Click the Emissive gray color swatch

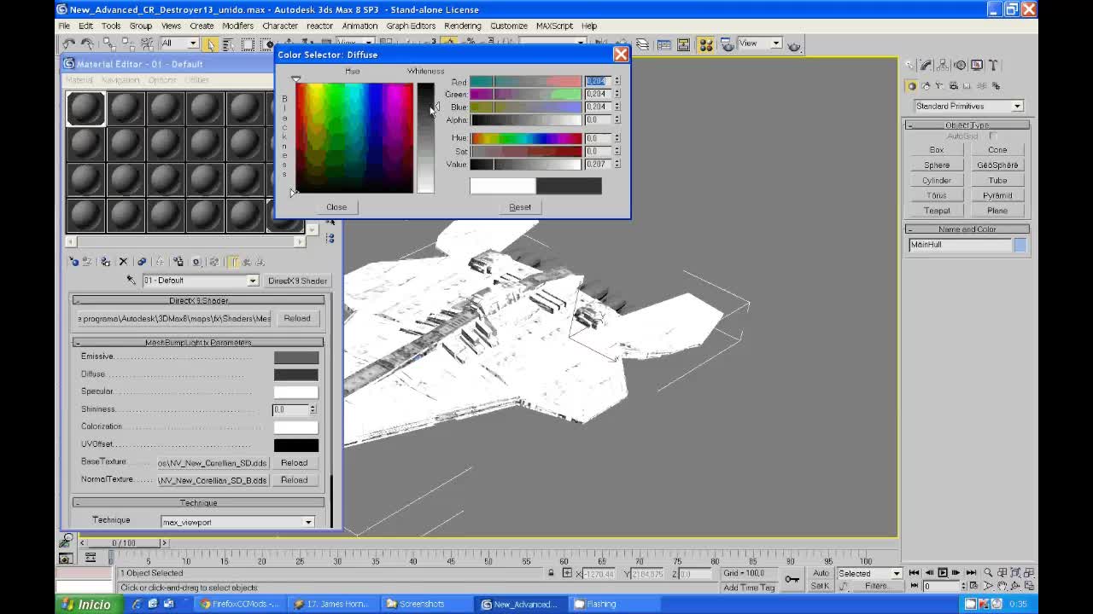(x=295, y=357)
